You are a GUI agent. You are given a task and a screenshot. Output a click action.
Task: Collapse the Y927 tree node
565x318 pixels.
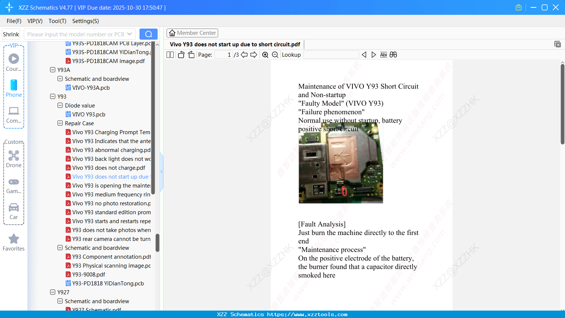pyautogui.click(x=53, y=292)
